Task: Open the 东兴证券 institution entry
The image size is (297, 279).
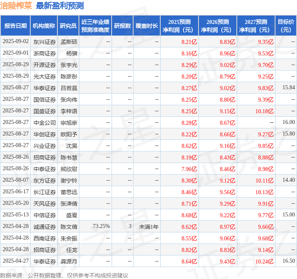Action: coord(45,41)
